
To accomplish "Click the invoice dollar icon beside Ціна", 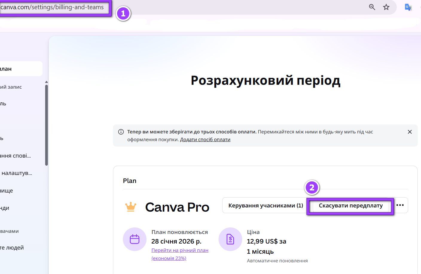I will click(230, 239).
